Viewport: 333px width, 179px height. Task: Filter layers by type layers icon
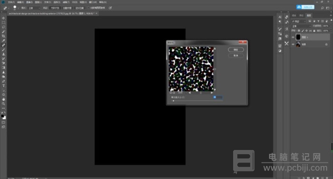318,21
